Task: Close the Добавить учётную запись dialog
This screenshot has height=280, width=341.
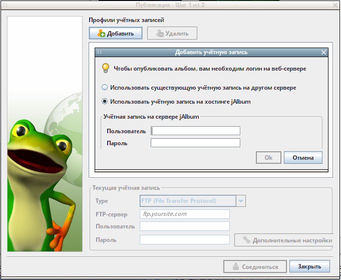Action: [323, 52]
